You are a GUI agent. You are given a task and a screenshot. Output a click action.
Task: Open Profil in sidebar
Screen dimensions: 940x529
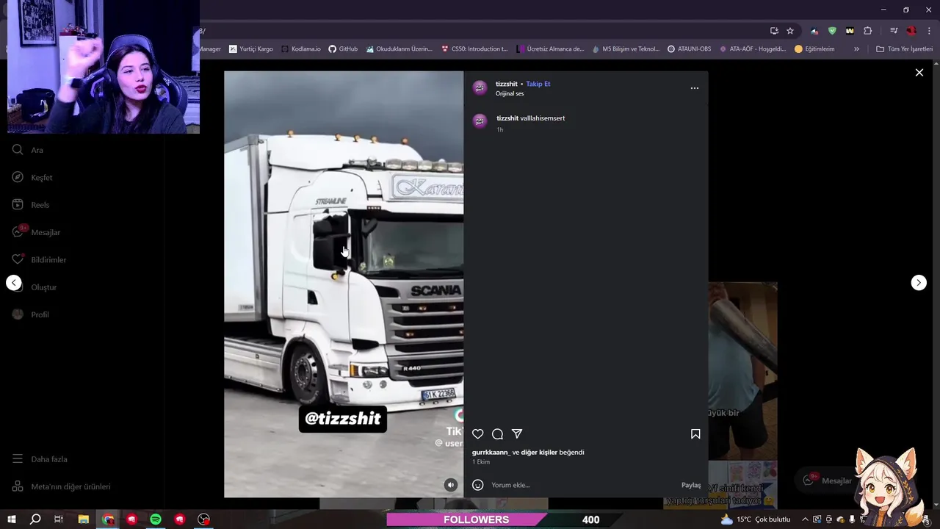coord(31,314)
